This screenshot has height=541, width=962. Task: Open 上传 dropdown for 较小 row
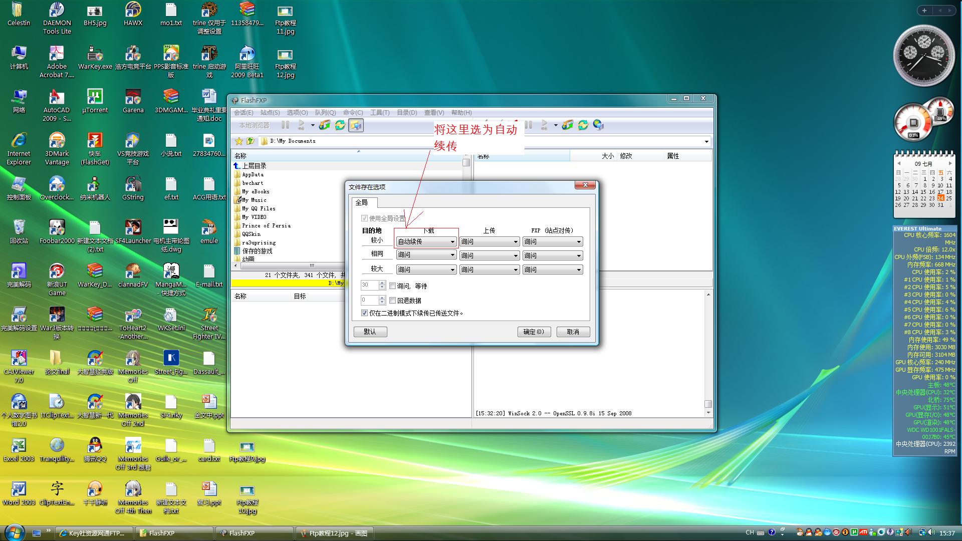pos(489,241)
